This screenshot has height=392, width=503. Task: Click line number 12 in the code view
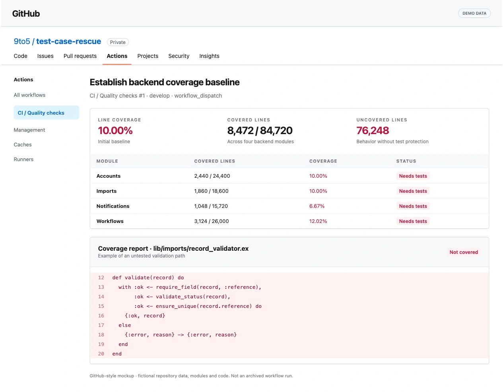coord(101,278)
